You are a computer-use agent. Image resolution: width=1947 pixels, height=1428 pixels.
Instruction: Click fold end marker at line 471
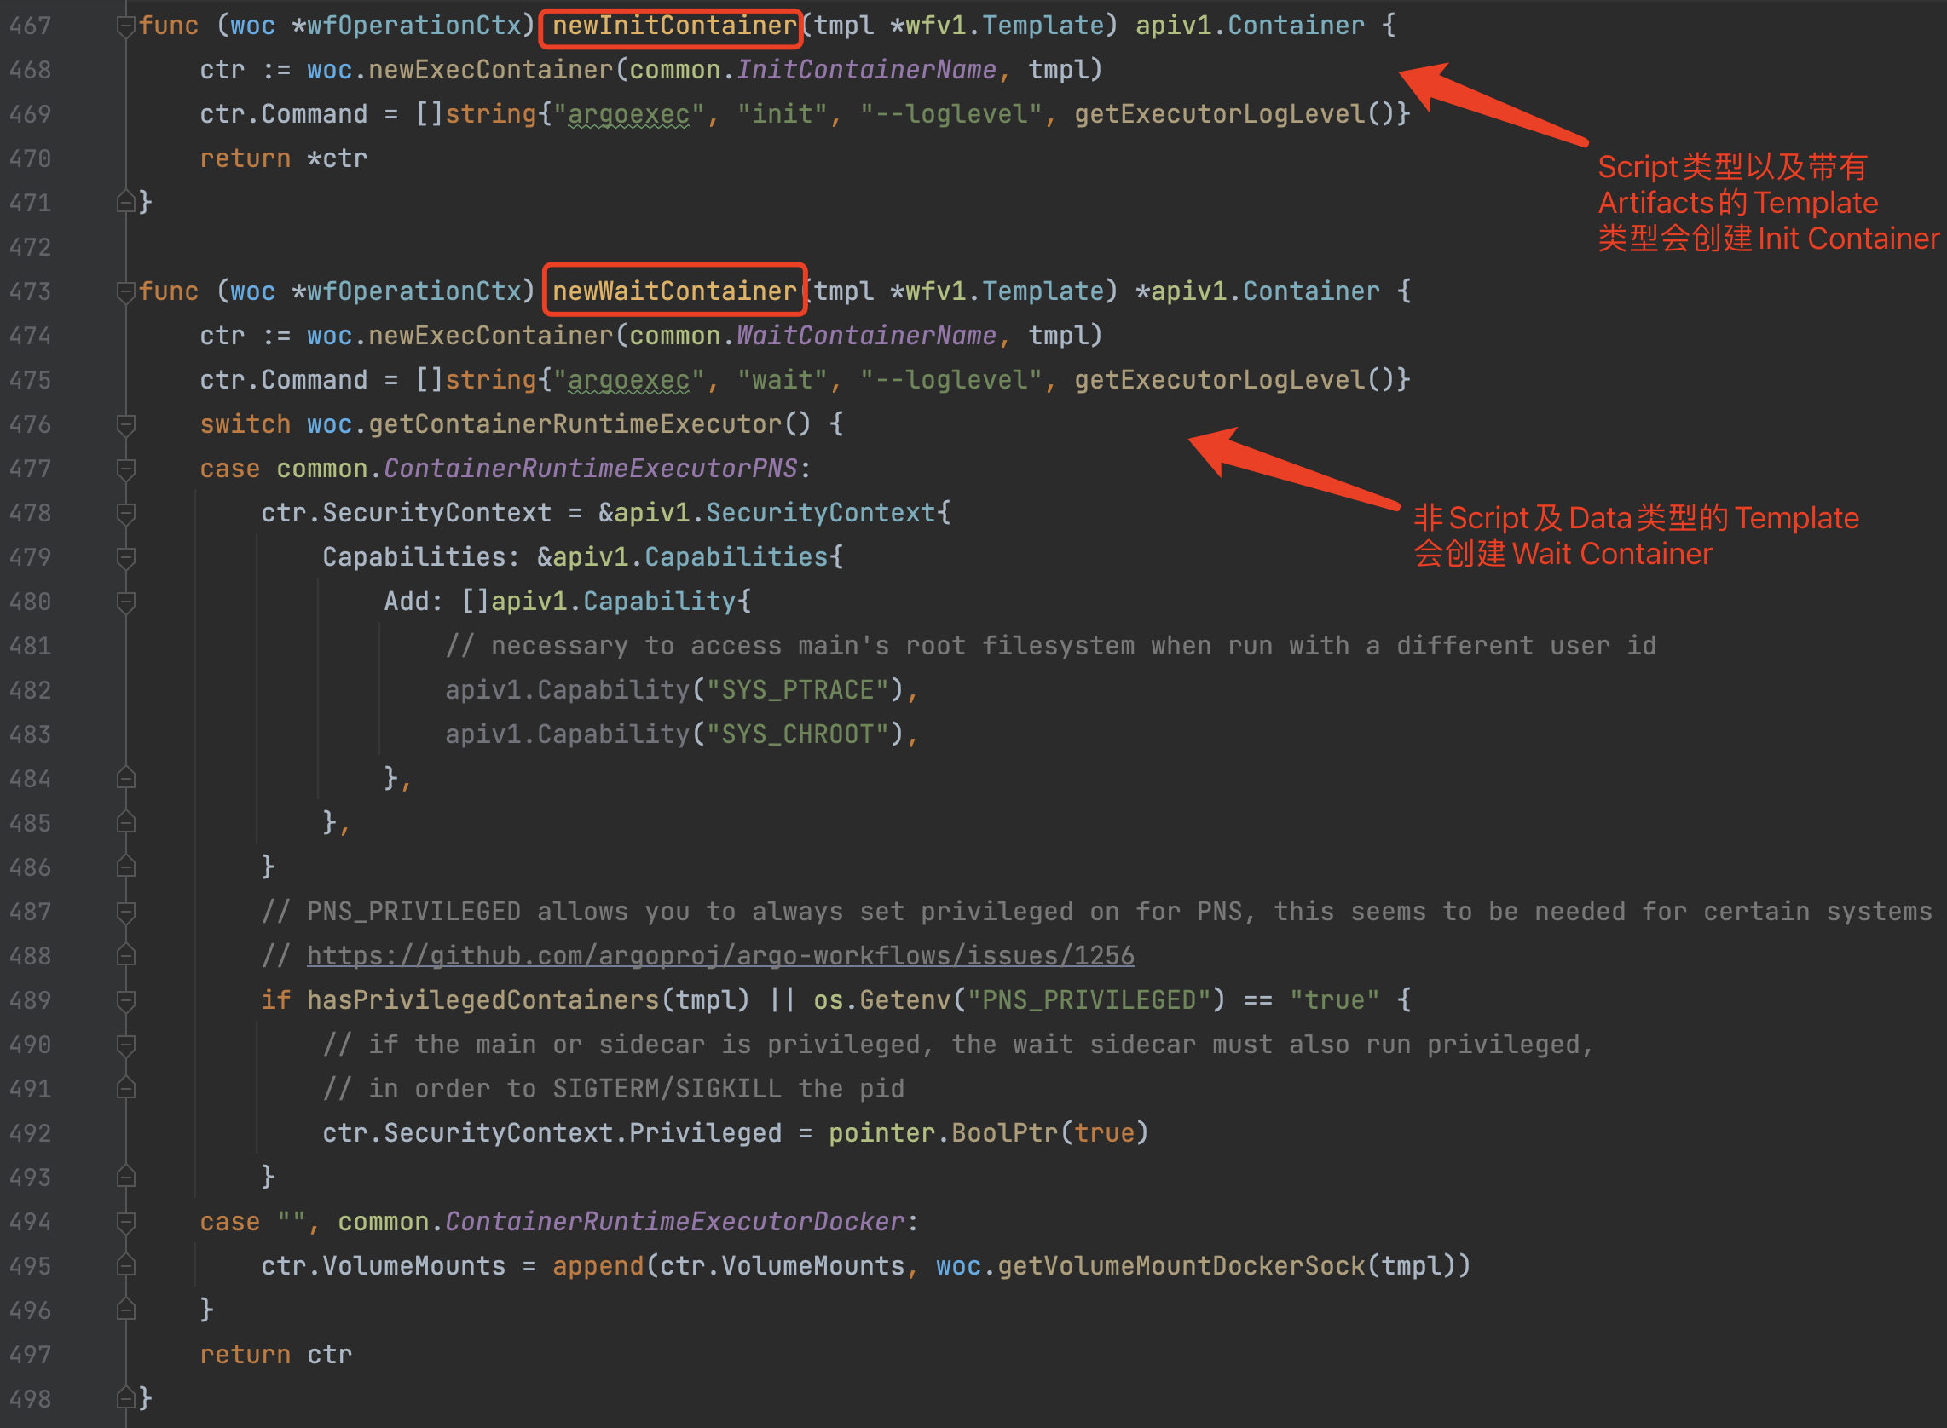click(x=125, y=203)
